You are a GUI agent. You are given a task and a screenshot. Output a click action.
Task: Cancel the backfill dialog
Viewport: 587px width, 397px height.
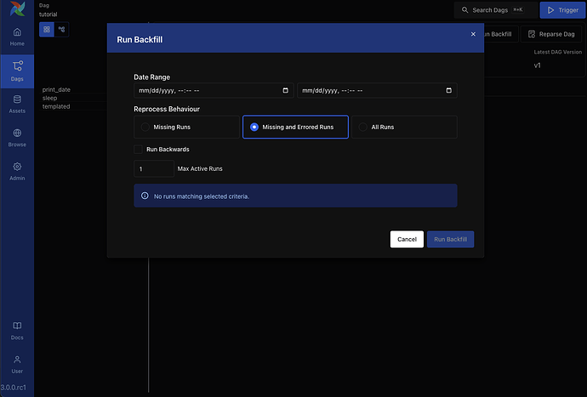pyautogui.click(x=407, y=239)
